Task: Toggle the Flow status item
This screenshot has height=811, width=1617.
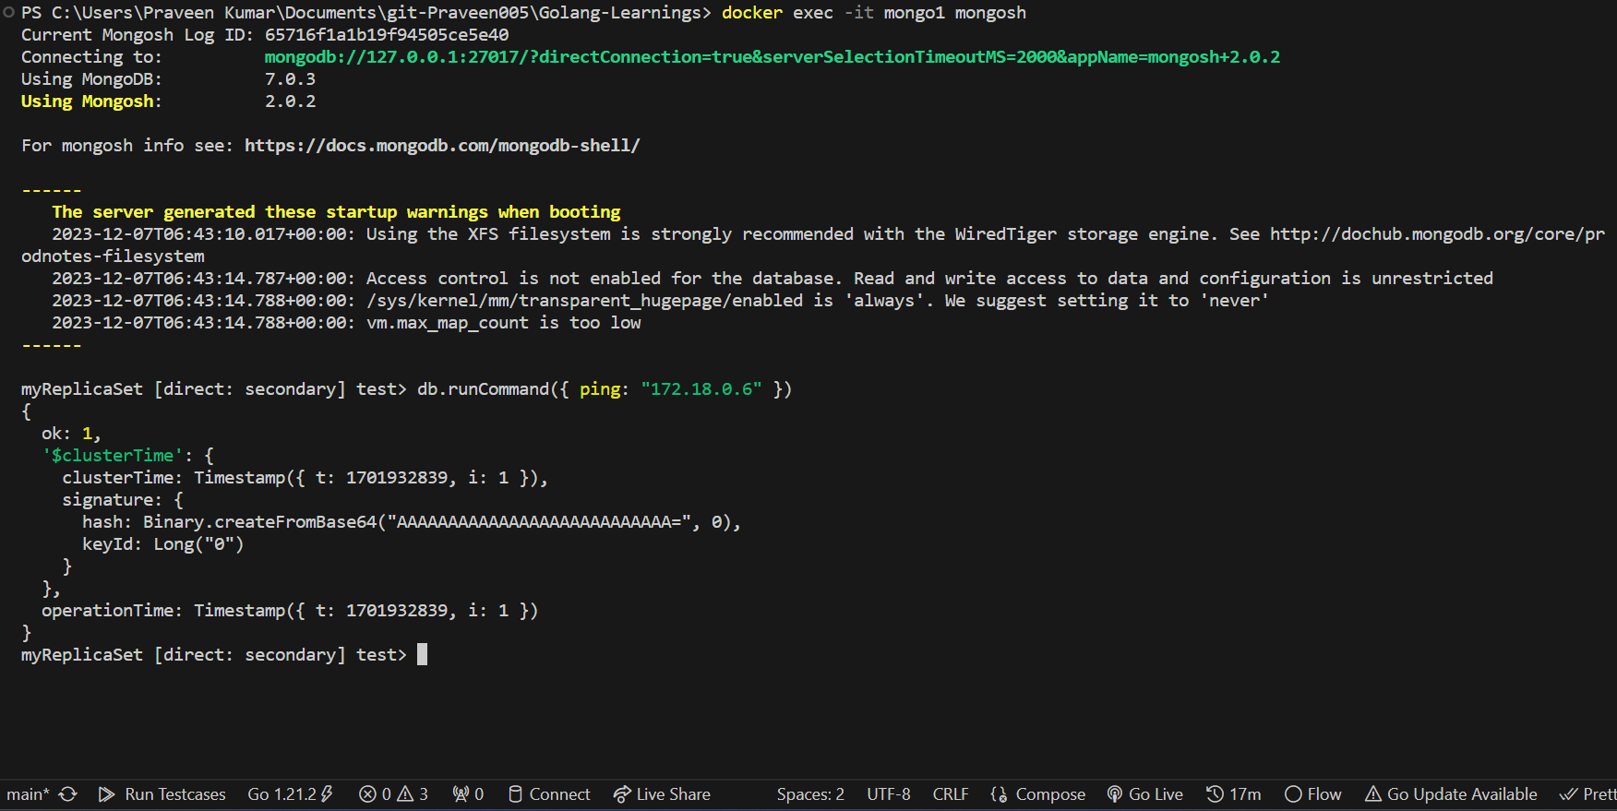Action: point(1313,794)
